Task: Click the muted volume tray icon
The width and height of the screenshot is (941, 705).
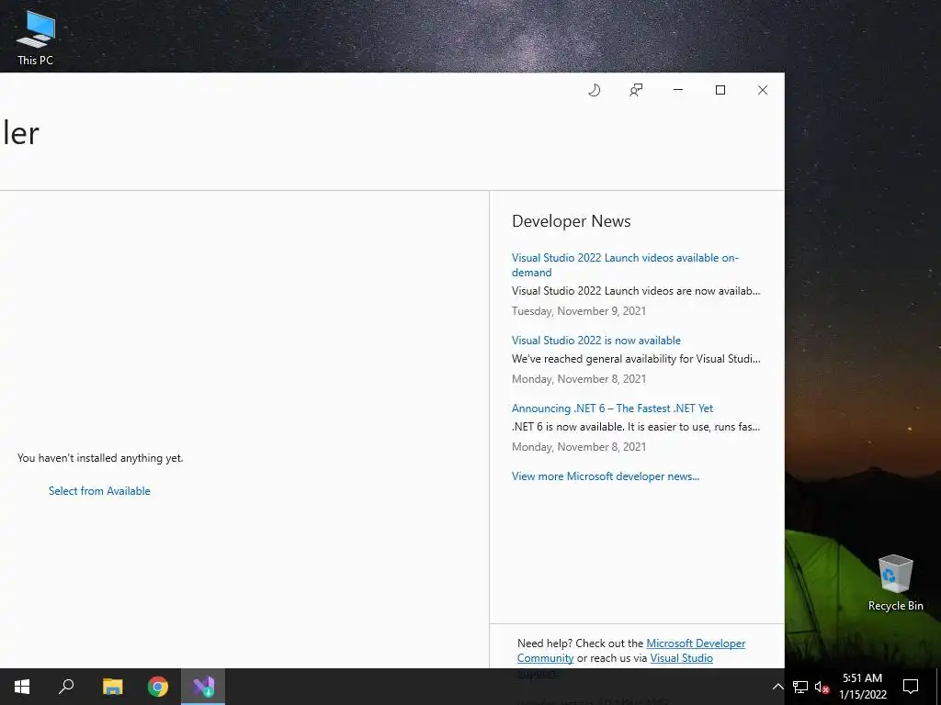Action: pyautogui.click(x=822, y=687)
